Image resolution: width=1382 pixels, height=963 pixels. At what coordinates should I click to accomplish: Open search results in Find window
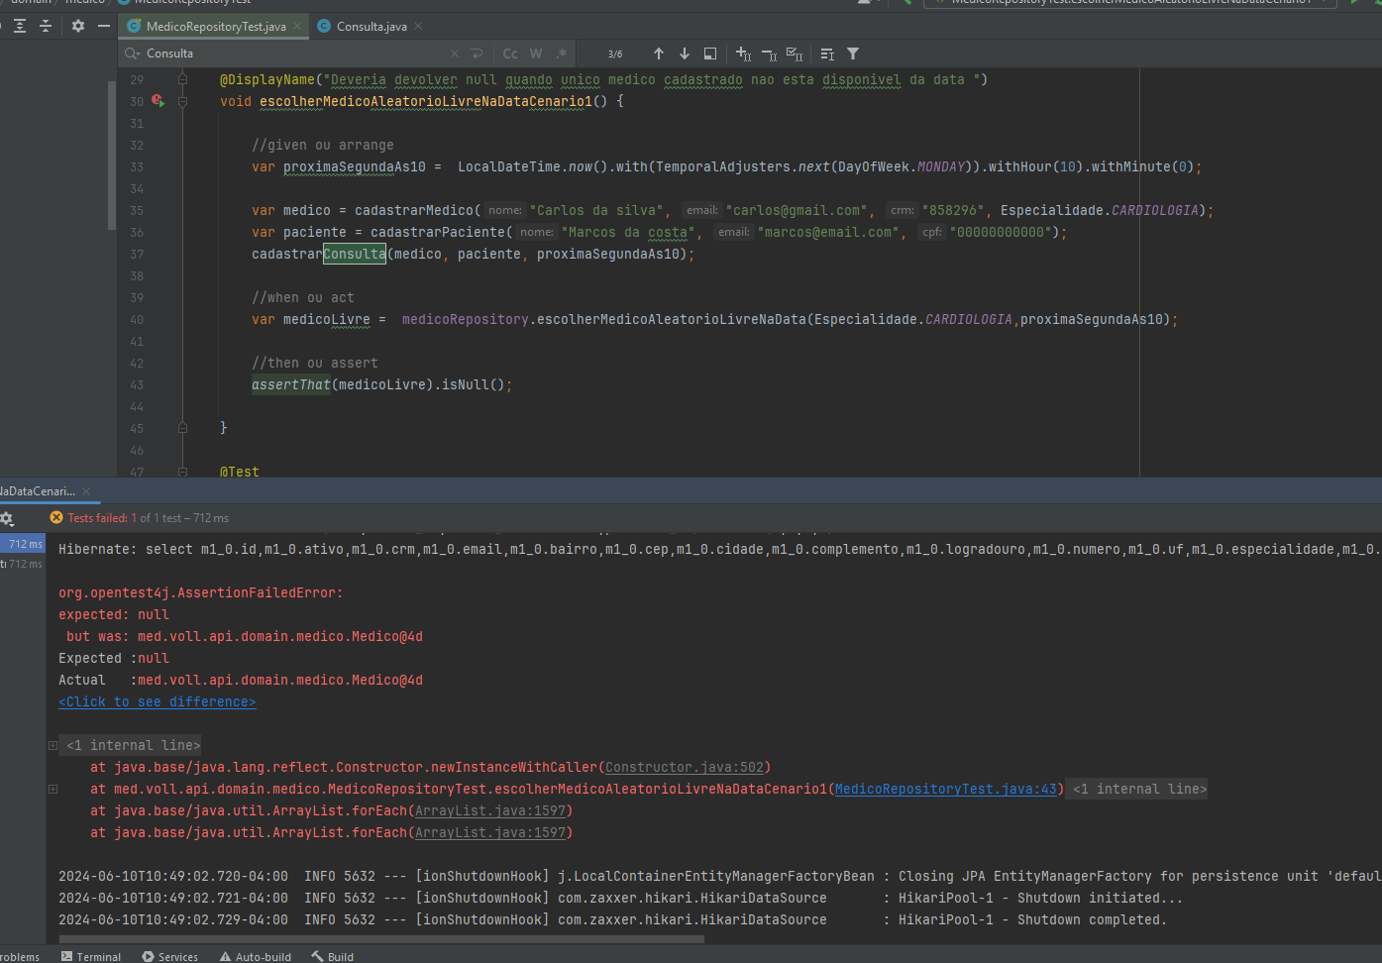(710, 53)
